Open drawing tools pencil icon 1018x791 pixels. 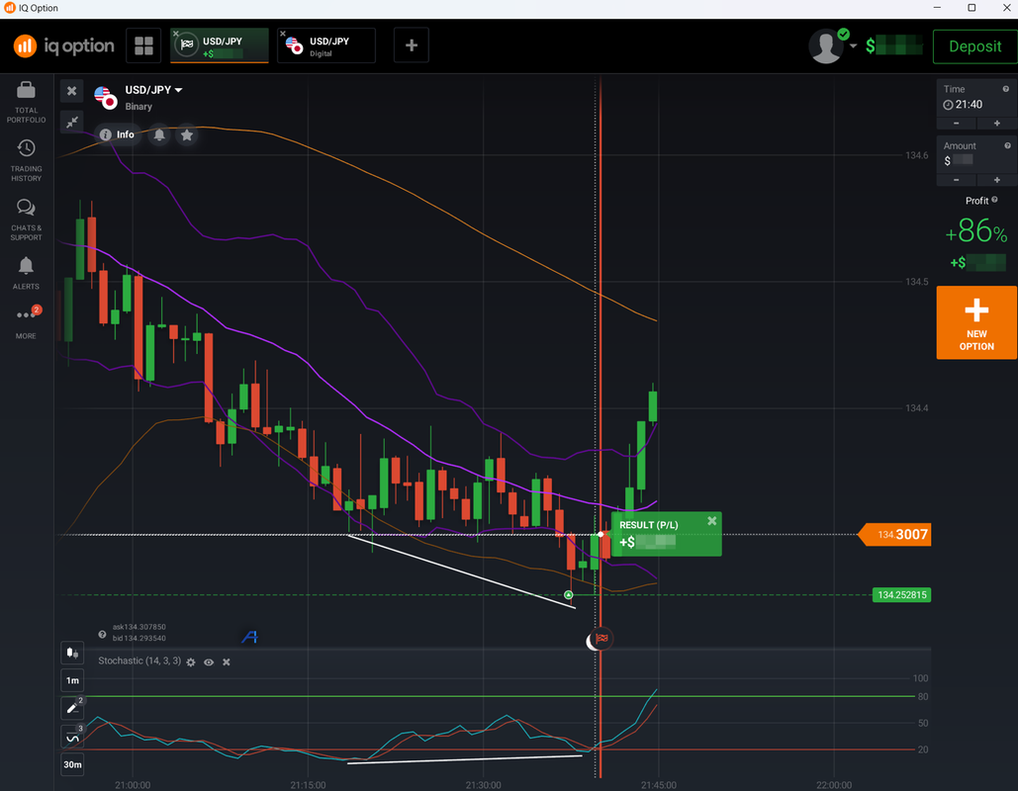click(72, 708)
